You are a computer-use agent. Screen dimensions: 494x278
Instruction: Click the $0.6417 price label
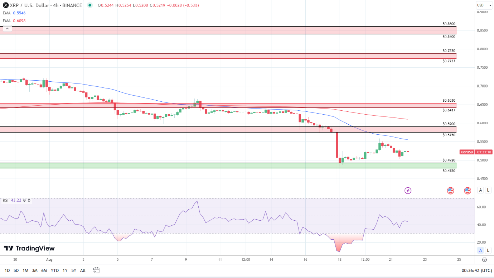coord(449,110)
